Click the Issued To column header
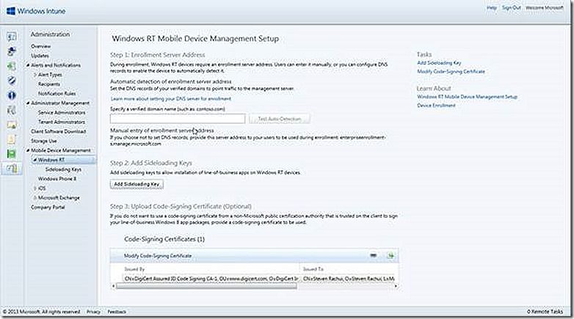574x319 pixels. tap(313, 269)
